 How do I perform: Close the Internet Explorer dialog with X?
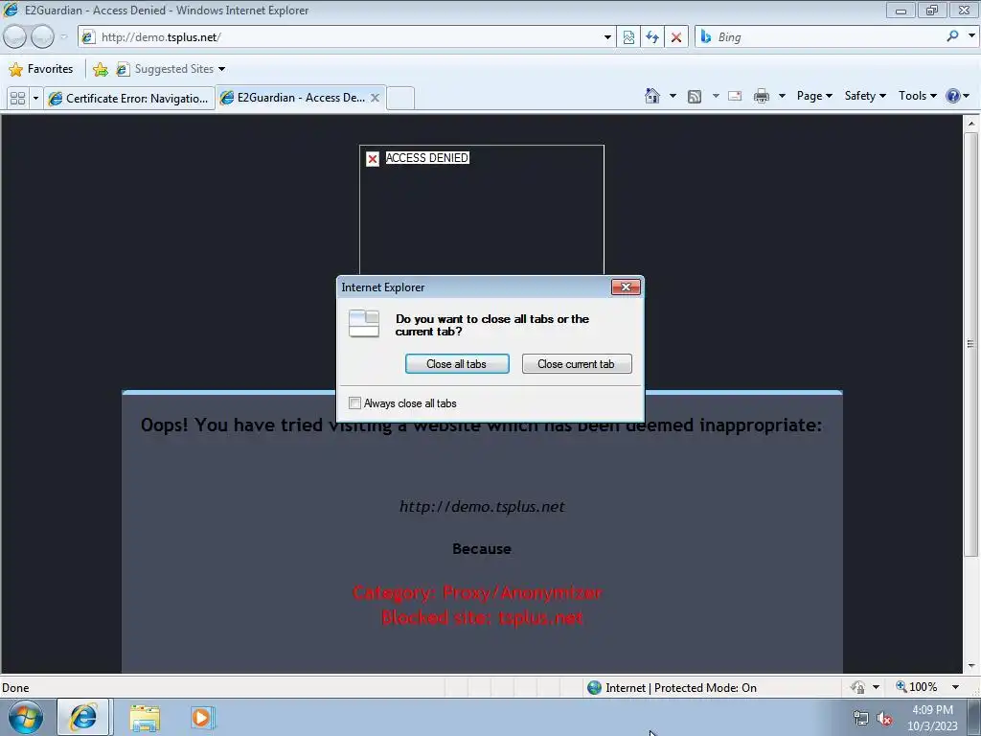[x=626, y=287]
